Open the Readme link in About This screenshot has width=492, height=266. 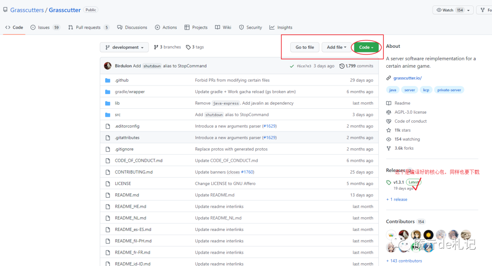[x=402, y=103]
